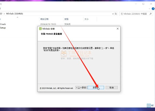Sort by 类型 column header

66,19
